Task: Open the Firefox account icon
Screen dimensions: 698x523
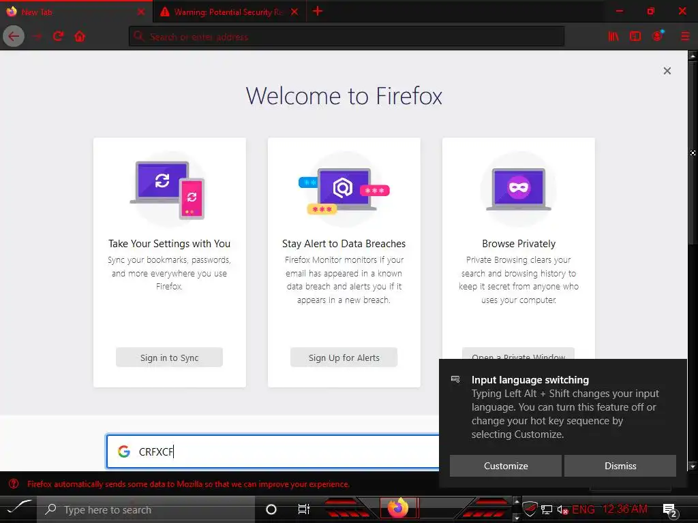Action: click(658, 36)
